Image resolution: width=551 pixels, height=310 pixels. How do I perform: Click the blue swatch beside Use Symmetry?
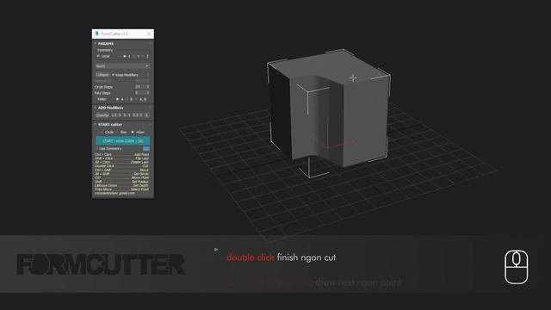tap(146, 149)
